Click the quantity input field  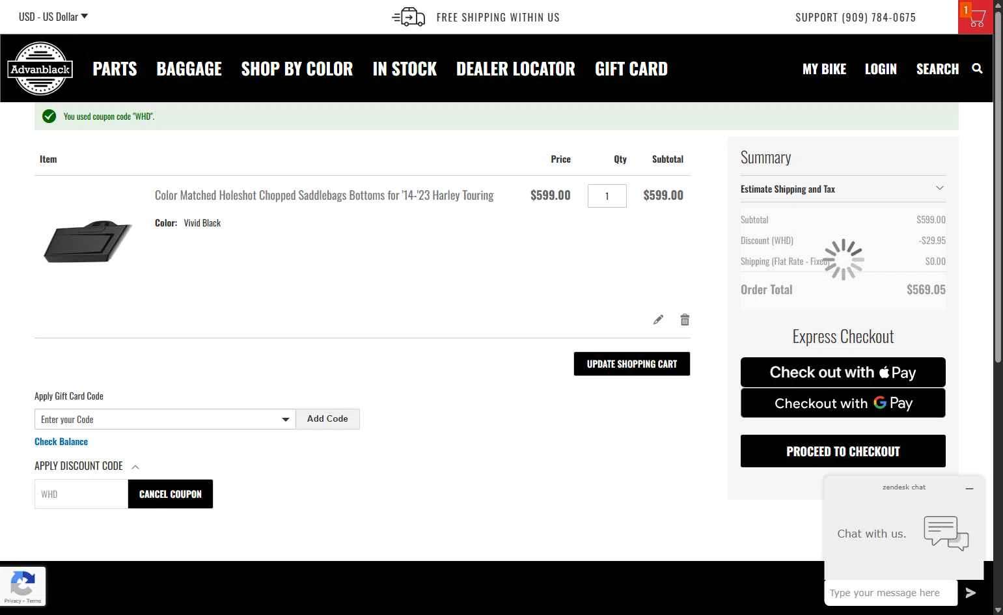tap(607, 196)
